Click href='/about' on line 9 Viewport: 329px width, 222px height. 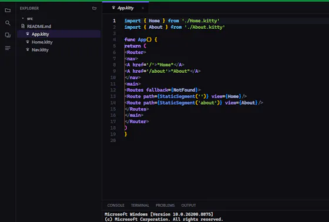click(150, 71)
